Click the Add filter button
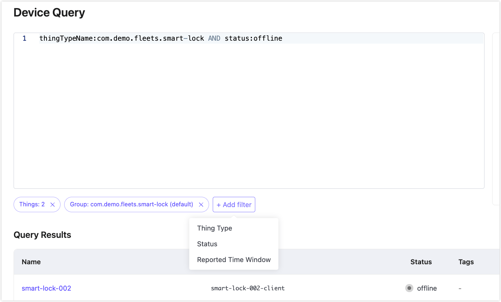 click(x=234, y=205)
